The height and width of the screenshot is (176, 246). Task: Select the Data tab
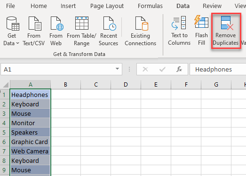[x=183, y=6]
